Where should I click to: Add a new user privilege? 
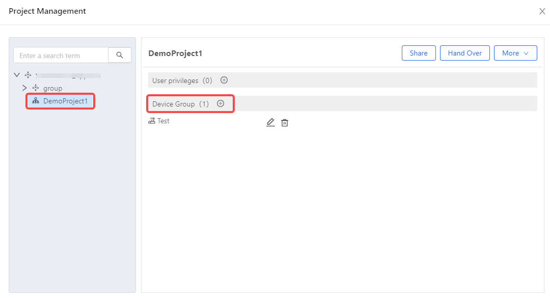tap(224, 80)
